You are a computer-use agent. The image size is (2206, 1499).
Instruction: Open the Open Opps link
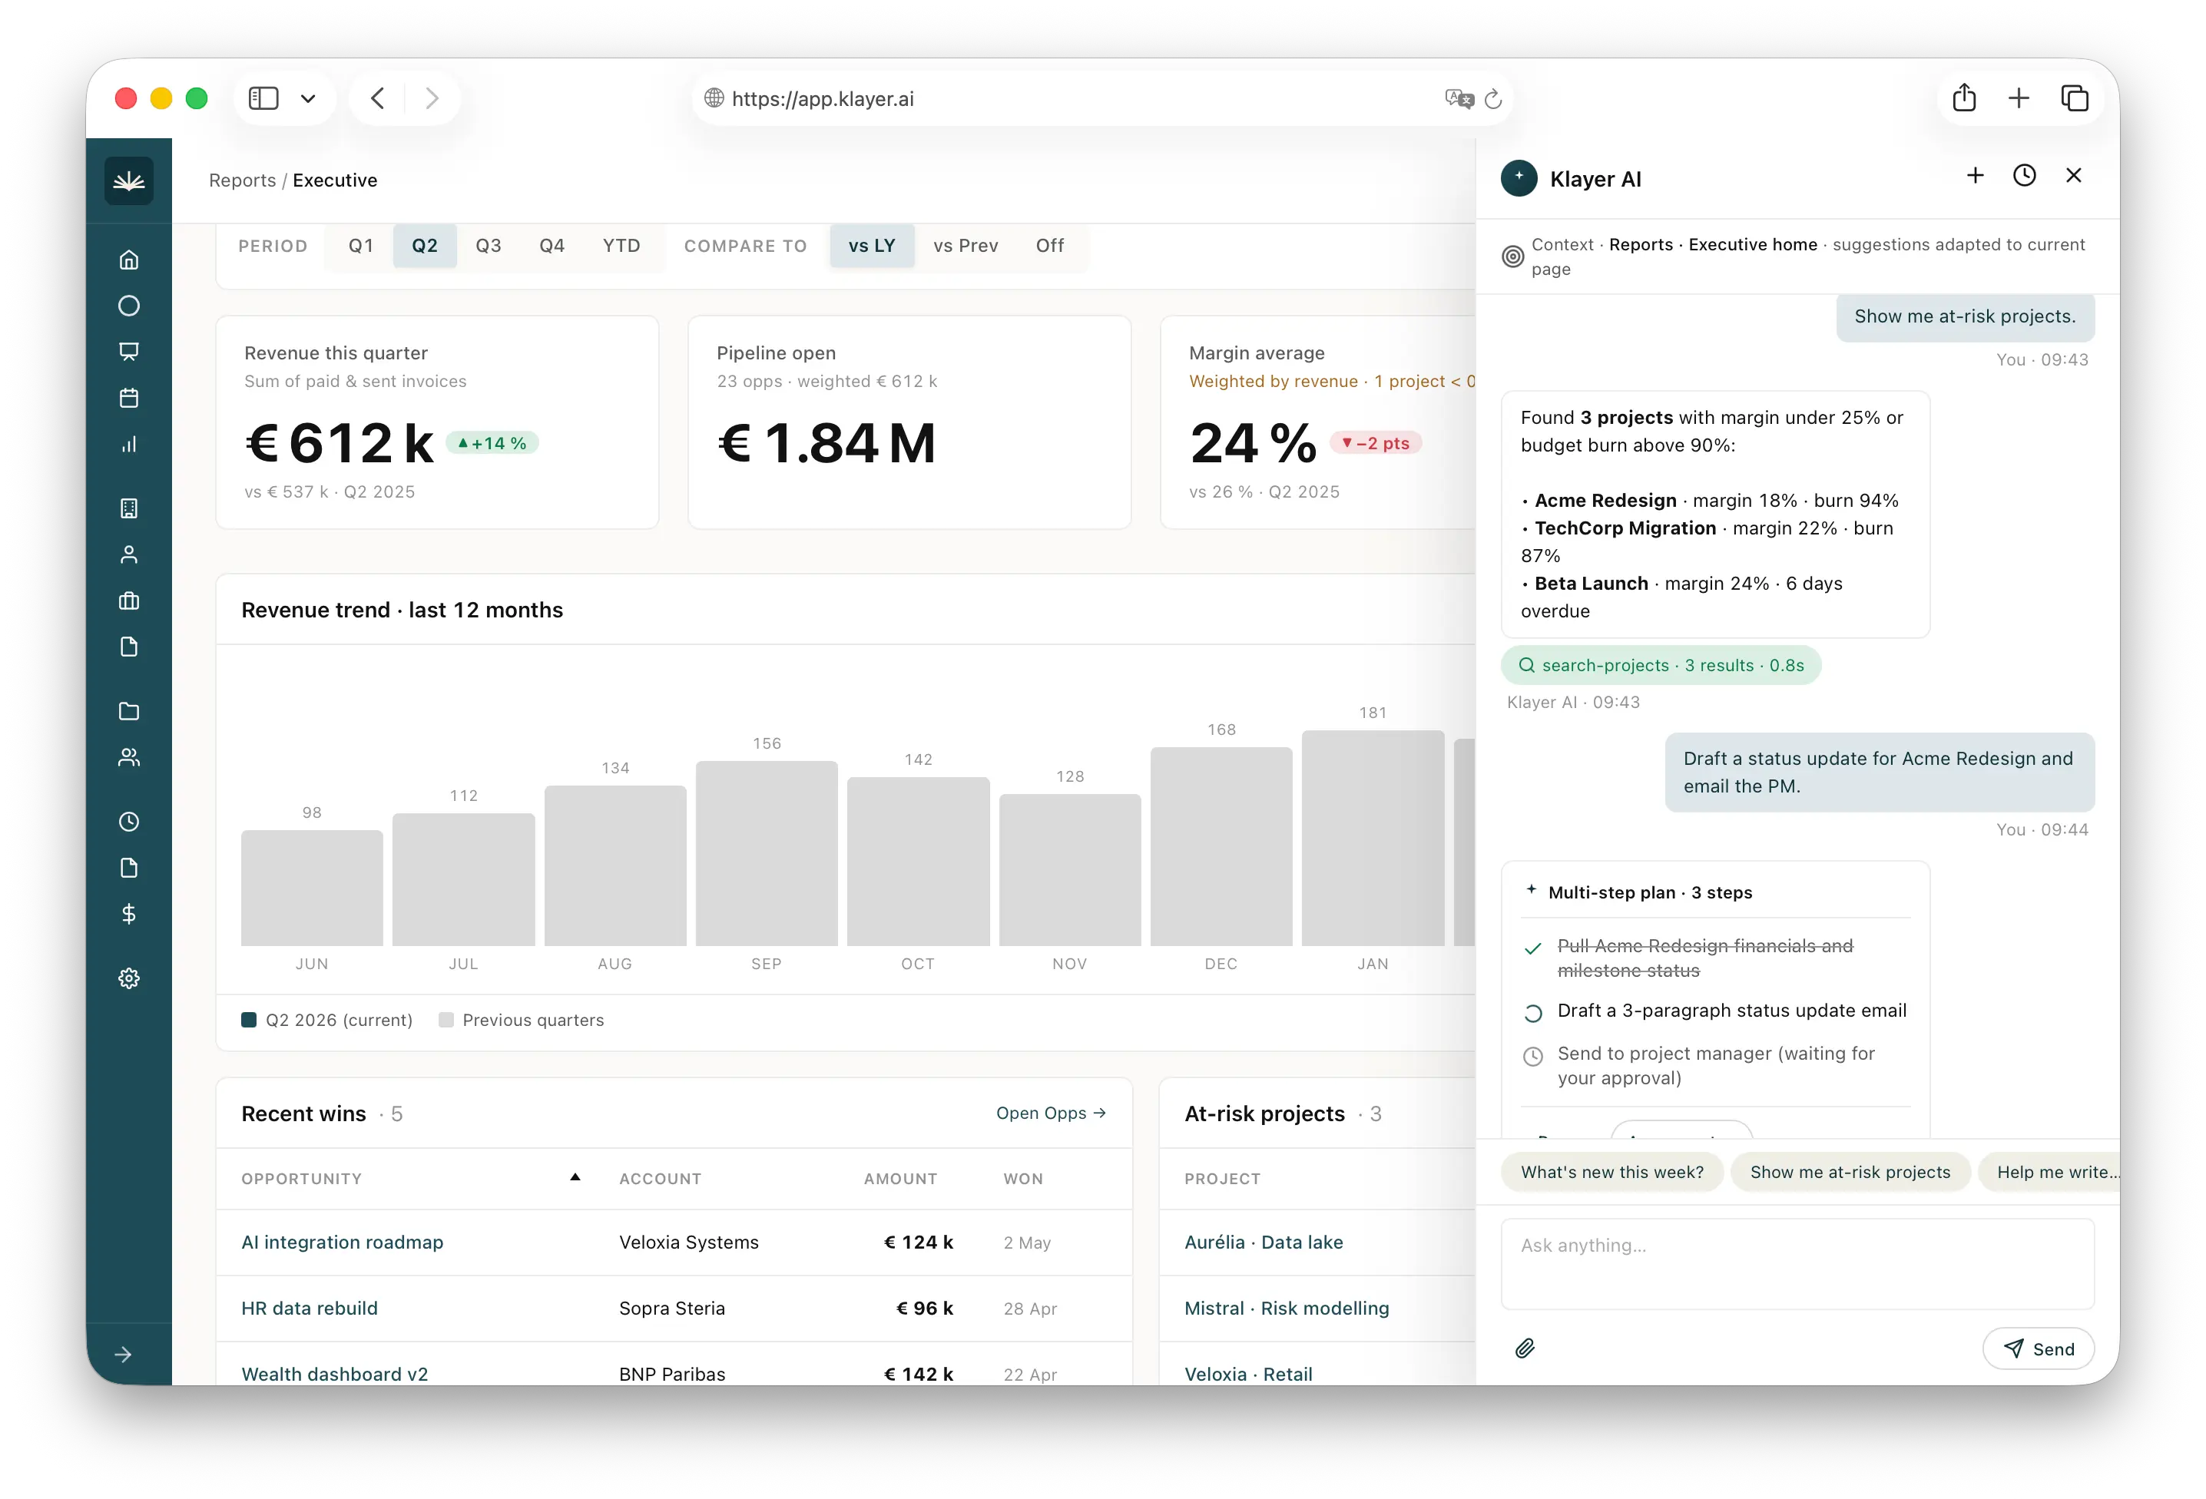1051,1113
